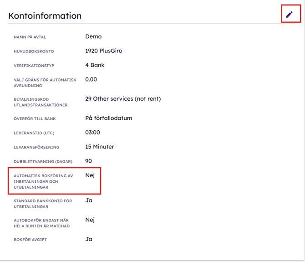Click Nej for autobokför endast när matchad

[x=90, y=220]
